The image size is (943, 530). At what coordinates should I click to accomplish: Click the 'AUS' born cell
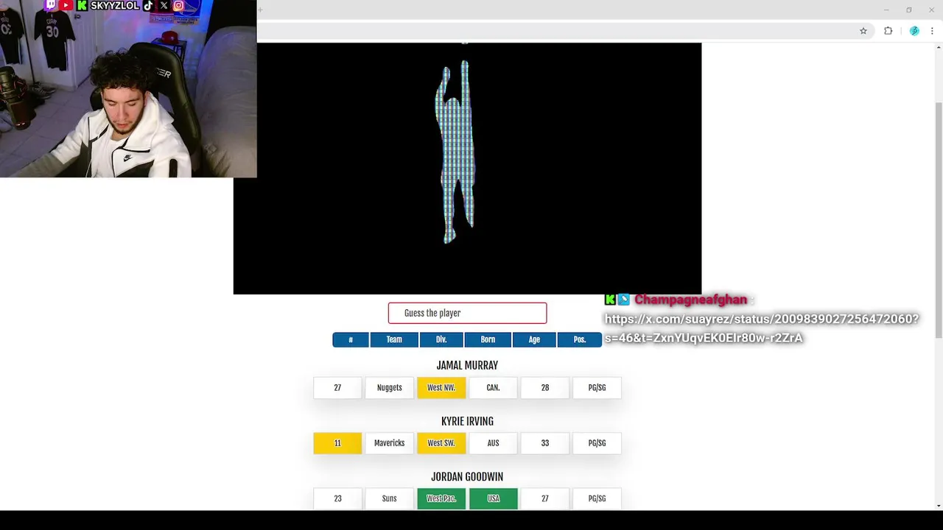pos(493,443)
